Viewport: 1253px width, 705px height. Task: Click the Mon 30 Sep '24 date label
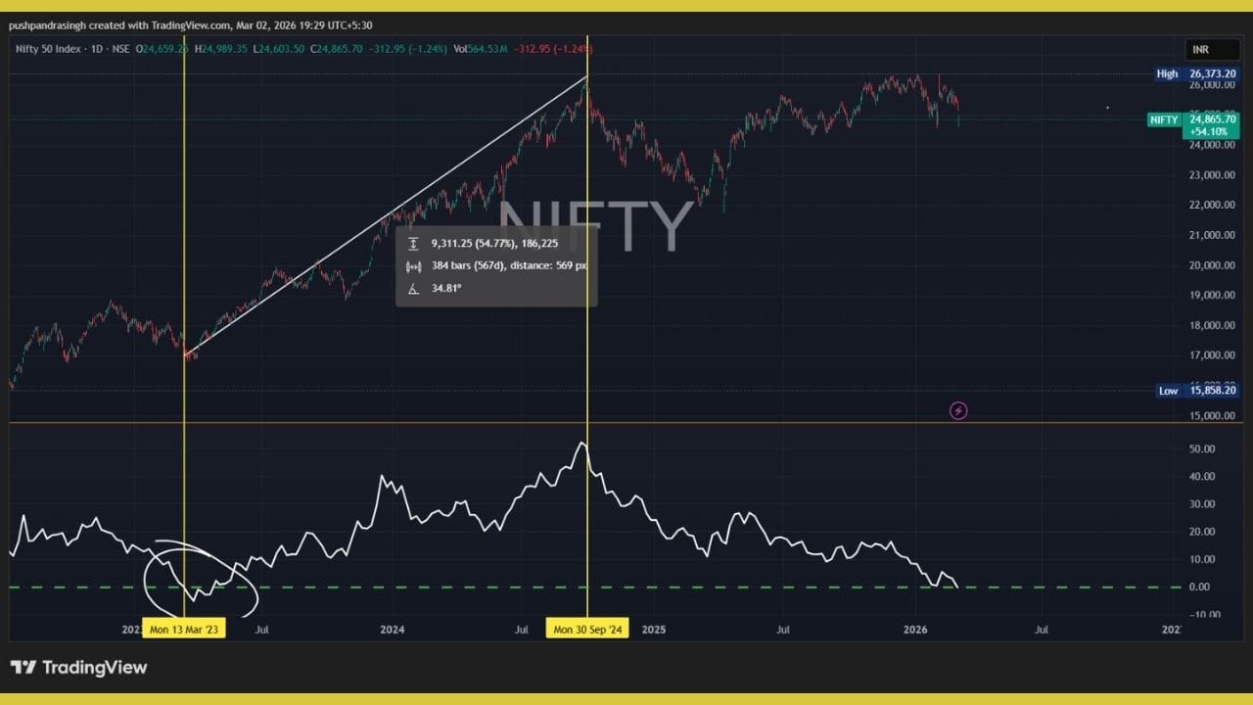587,630
